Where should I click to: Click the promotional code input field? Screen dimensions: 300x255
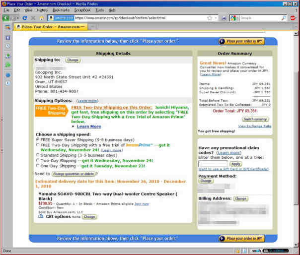pos(213,164)
